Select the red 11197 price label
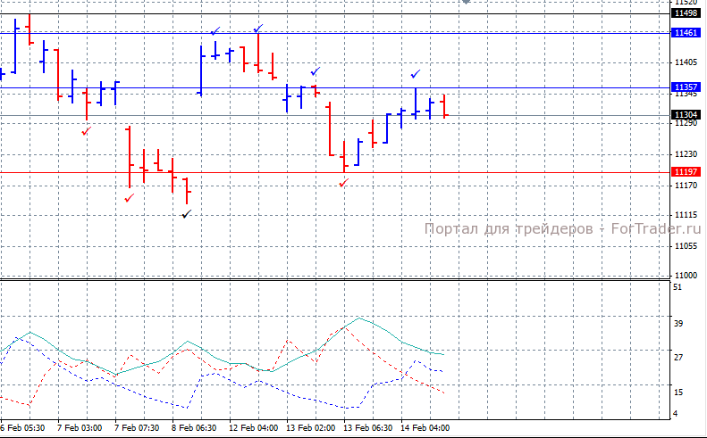Image resolution: width=707 pixels, height=438 pixels. (x=686, y=171)
